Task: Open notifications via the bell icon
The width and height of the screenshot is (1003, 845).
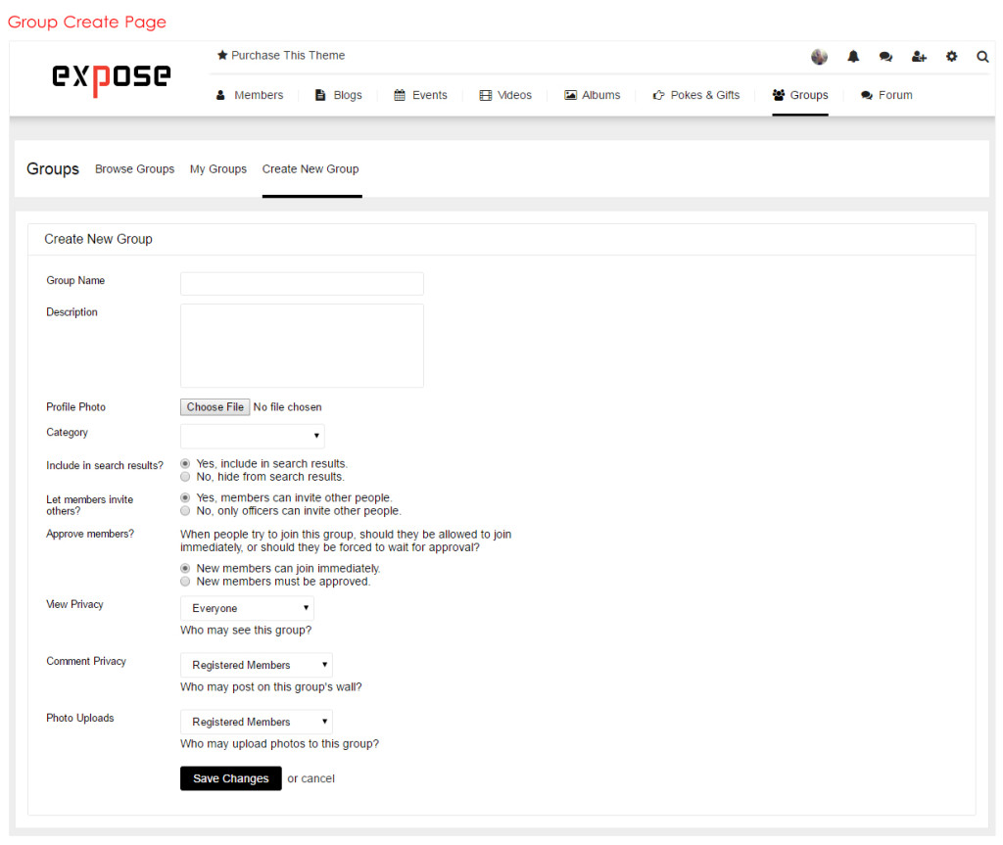Action: pos(852,56)
